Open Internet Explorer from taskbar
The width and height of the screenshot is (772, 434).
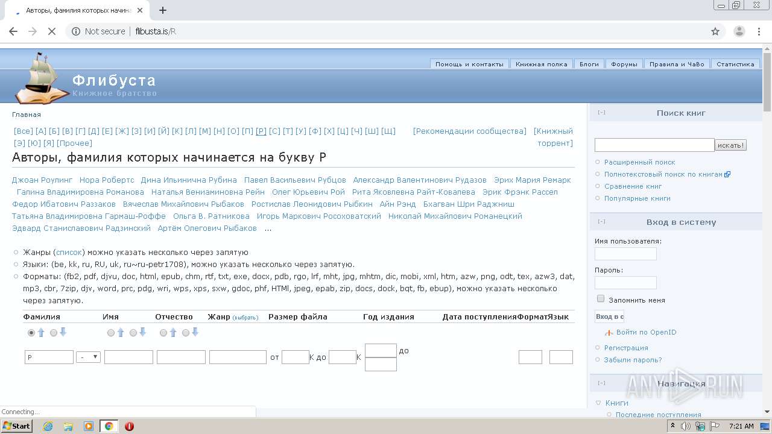click(x=48, y=426)
